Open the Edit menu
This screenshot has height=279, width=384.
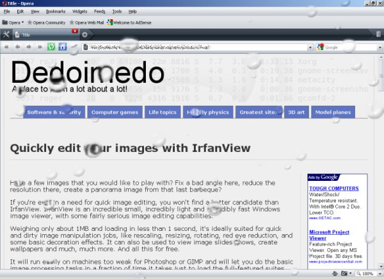point(20,12)
